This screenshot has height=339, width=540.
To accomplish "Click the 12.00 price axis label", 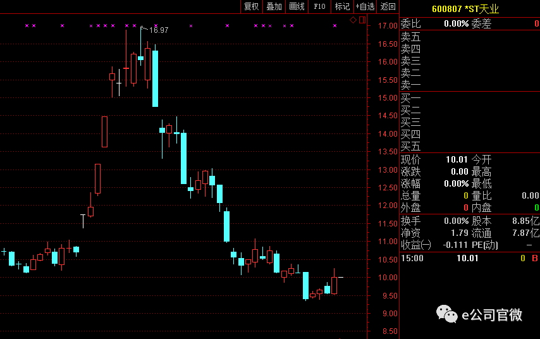I will pyautogui.click(x=388, y=206).
